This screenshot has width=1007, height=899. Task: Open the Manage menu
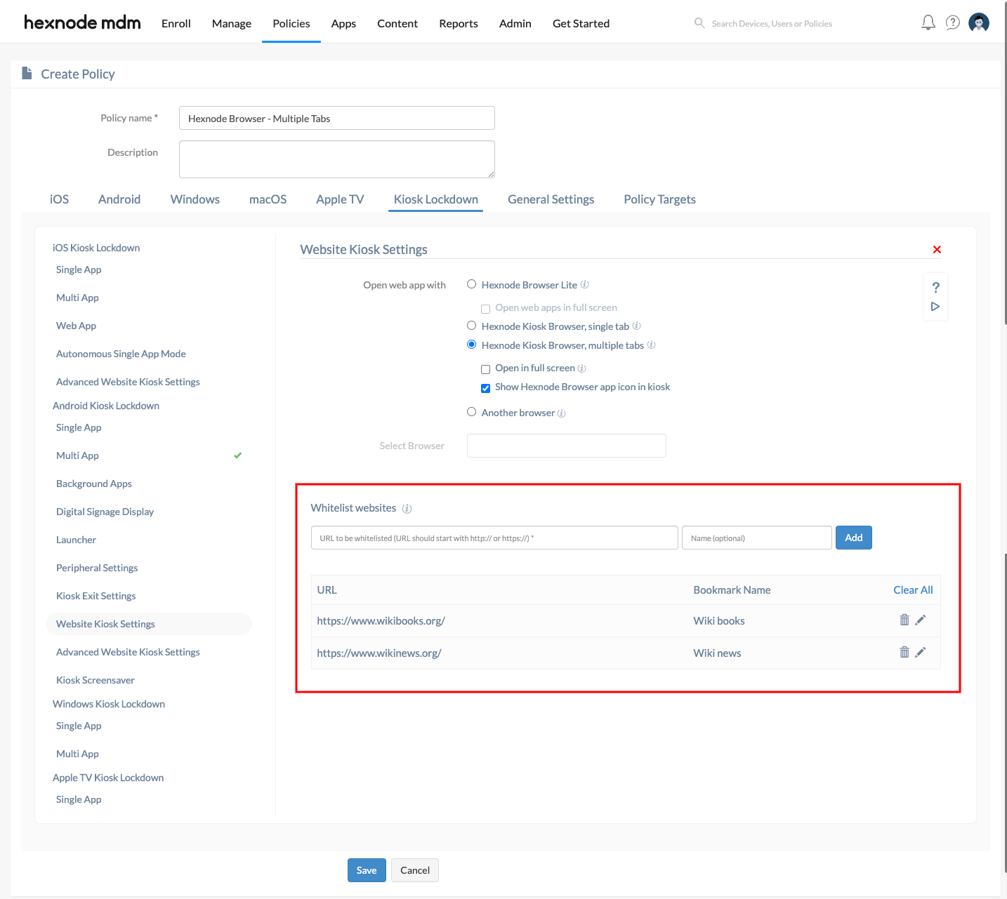tap(232, 23)
